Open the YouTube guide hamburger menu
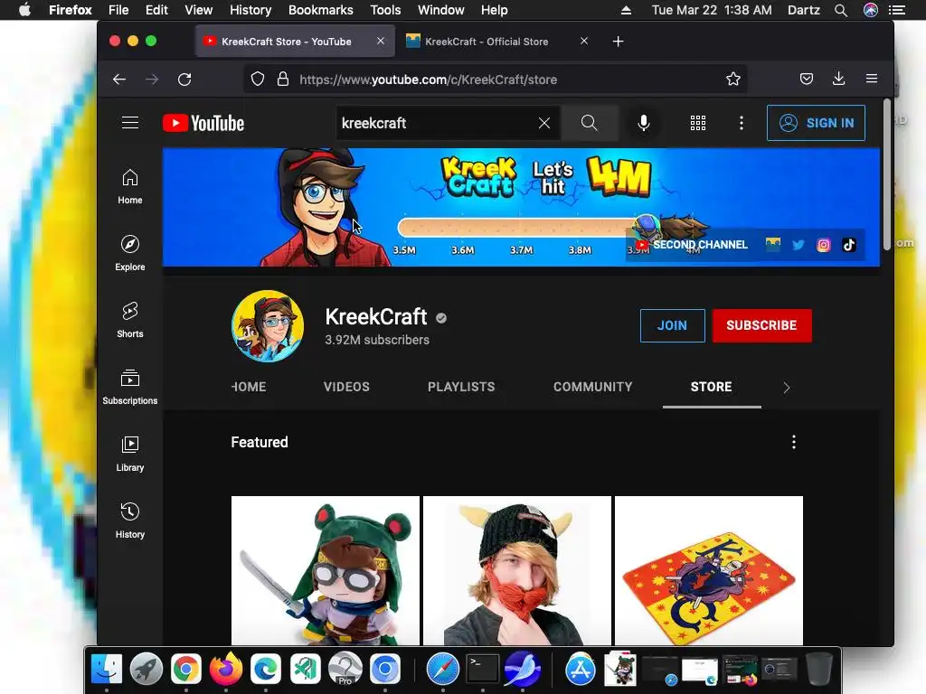926x694 pixels. click(x=130, y=123)
